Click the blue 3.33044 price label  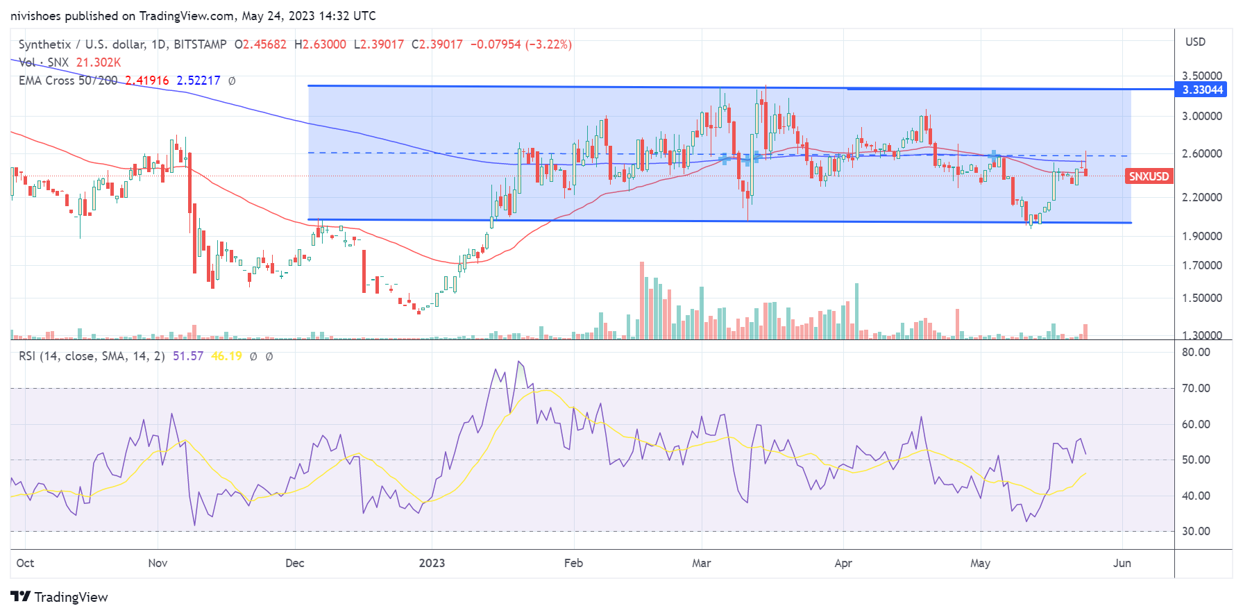(x=1202, y=90)
